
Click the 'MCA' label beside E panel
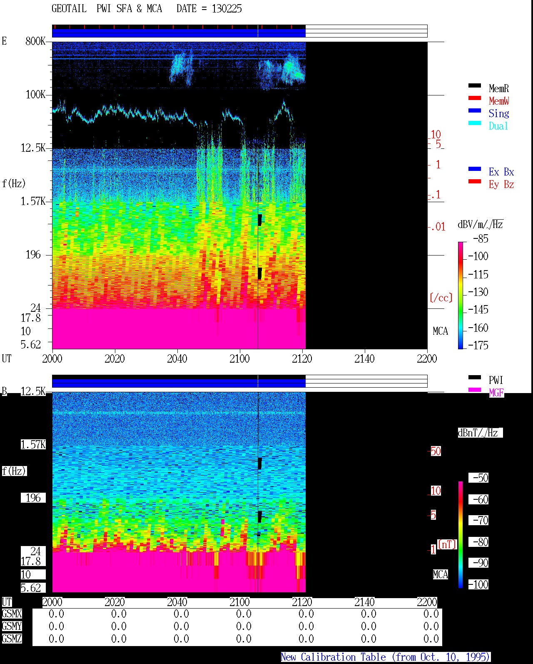tap(440, 331)
